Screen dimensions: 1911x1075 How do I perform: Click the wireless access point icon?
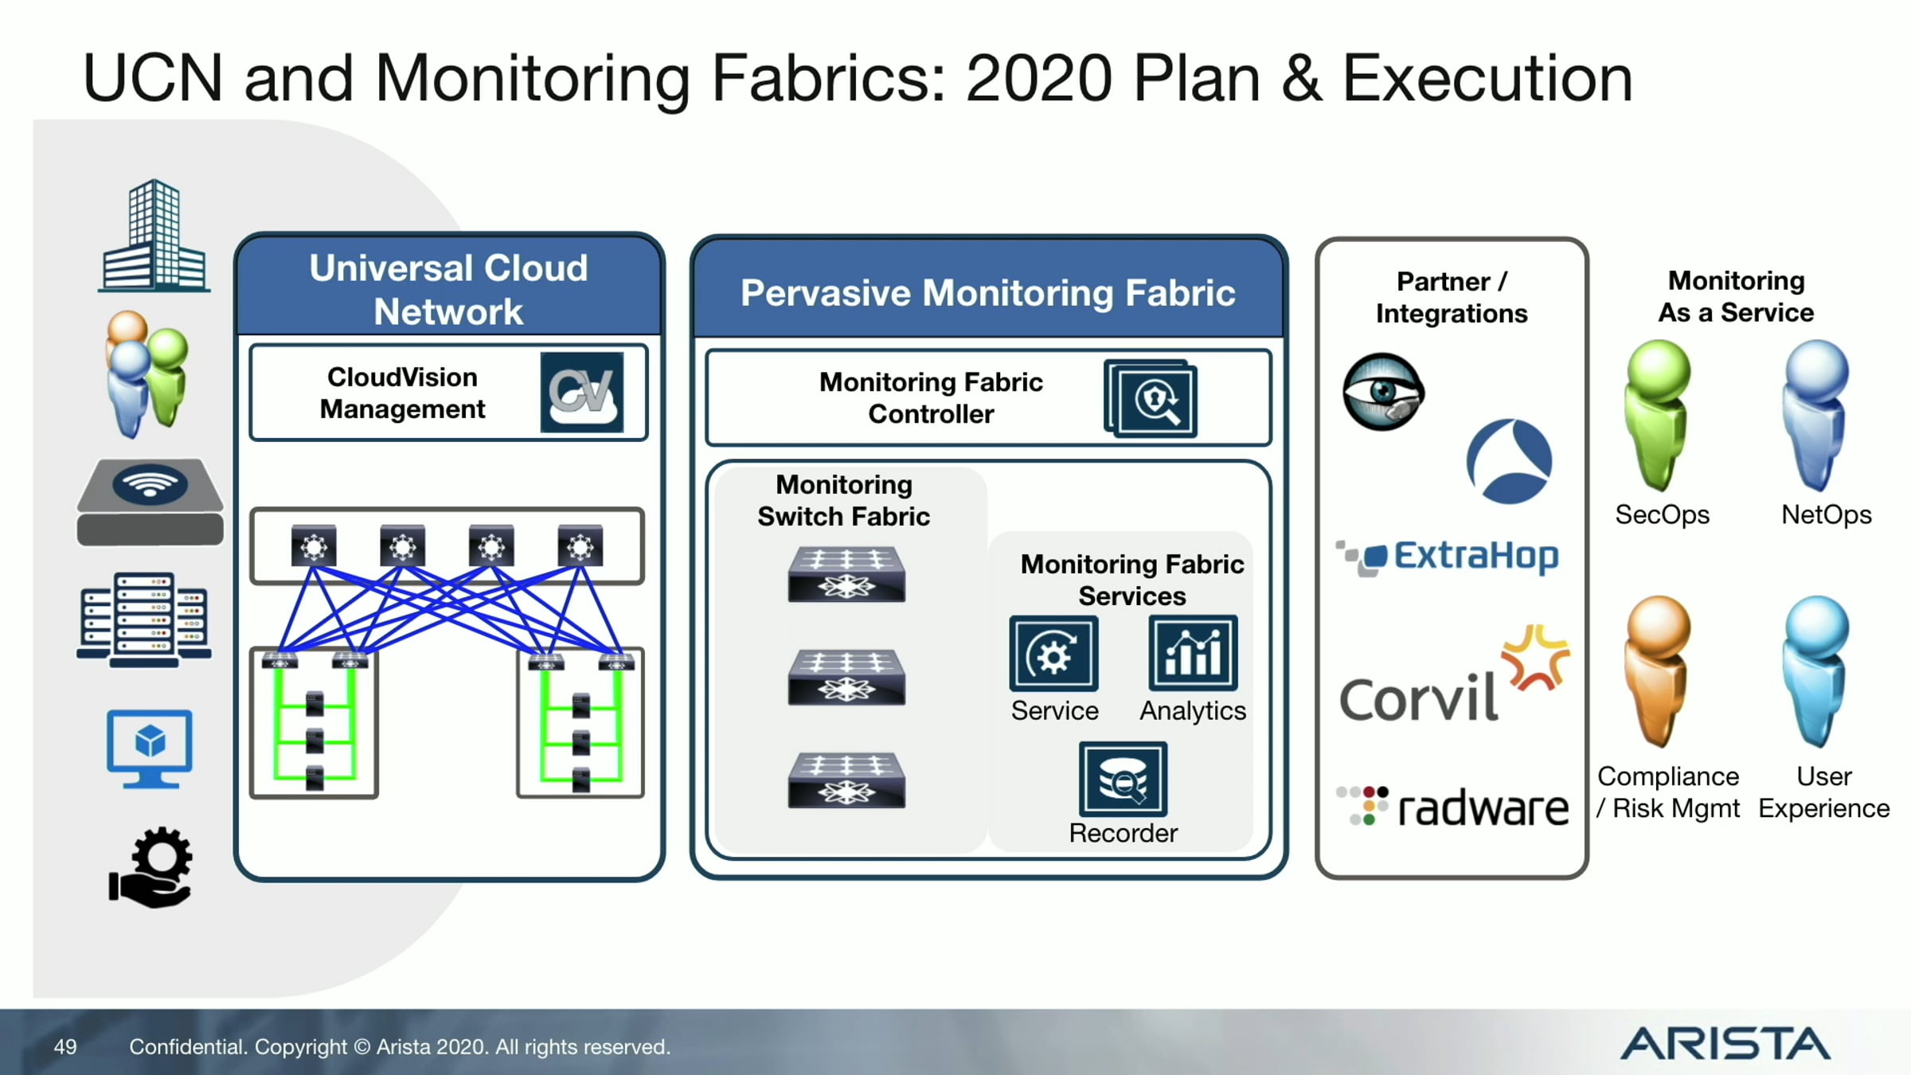tap(150, 502)
